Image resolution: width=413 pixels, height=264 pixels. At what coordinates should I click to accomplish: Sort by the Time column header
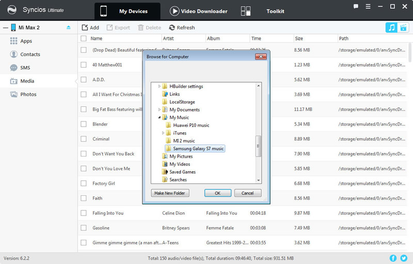256,38
